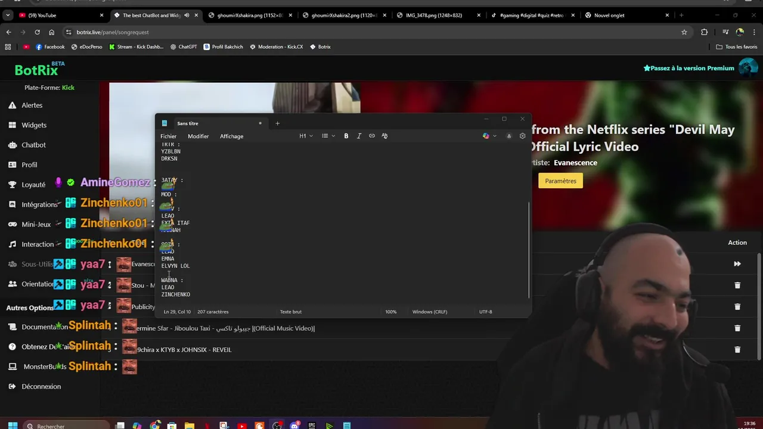This screenshot has height=429, width=763.
Task: Toggle italic formatting in Notepad
Action: (359, 136)
